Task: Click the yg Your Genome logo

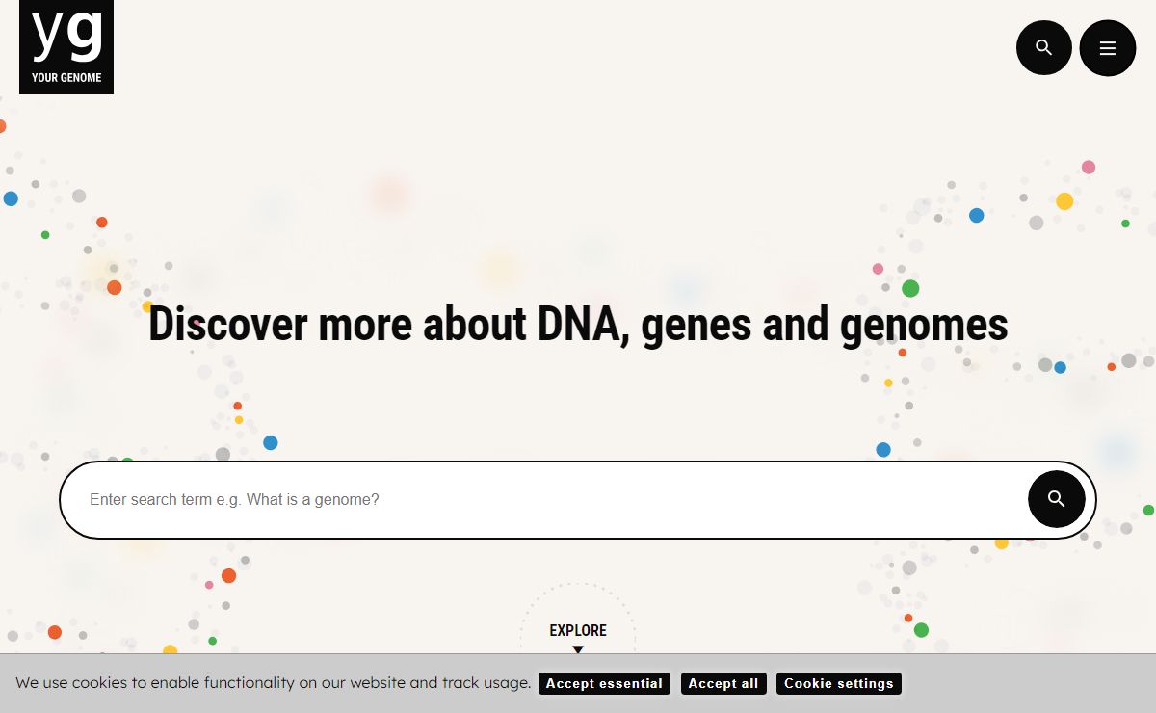Action: (66, 47)
